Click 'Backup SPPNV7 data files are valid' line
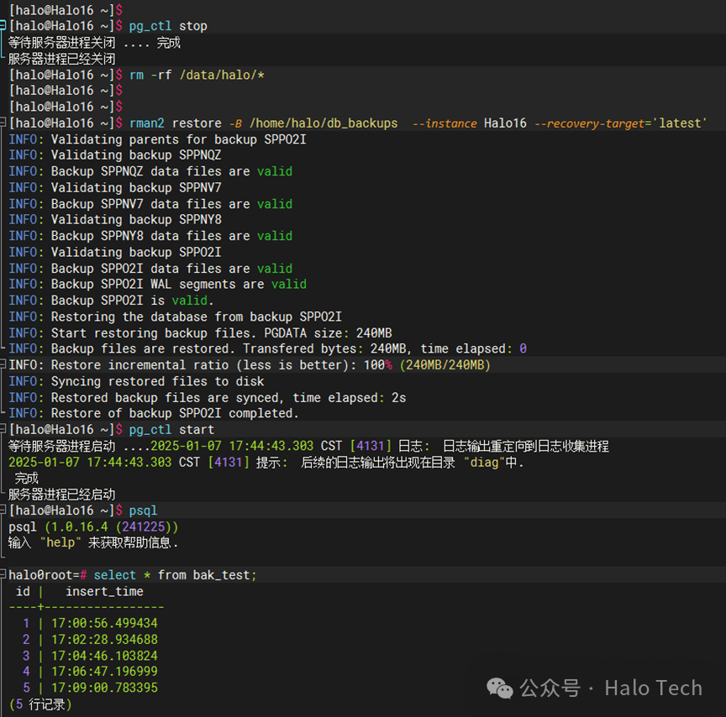726x717 pixels. [150, 203]
